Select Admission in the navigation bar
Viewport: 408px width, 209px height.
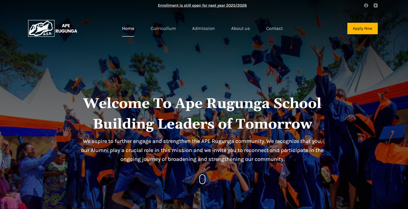(203, 28)
